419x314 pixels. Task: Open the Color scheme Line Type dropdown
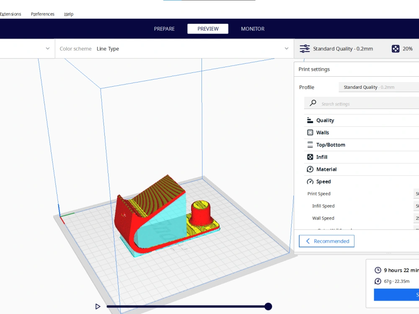174,49
